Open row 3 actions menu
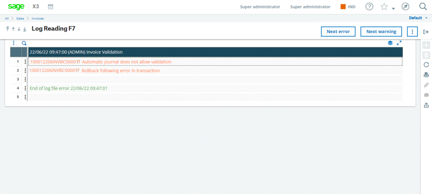 point(25,80)
